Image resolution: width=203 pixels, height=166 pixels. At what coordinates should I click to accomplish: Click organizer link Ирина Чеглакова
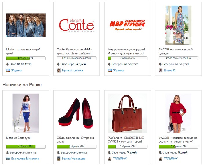tap(74, 158)
